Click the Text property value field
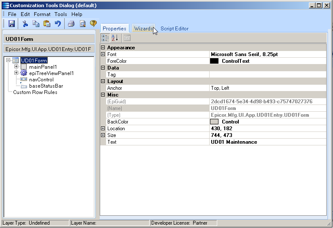333x228 pixels. 268,142
